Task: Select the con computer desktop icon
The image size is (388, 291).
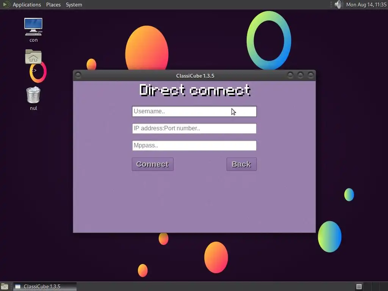Action: [33, 30]
